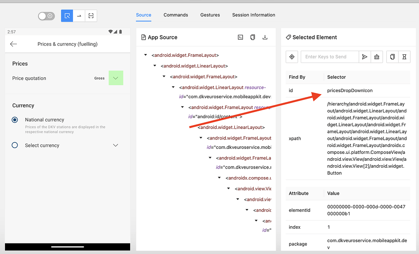Flip the recording toggle switch

46,16
